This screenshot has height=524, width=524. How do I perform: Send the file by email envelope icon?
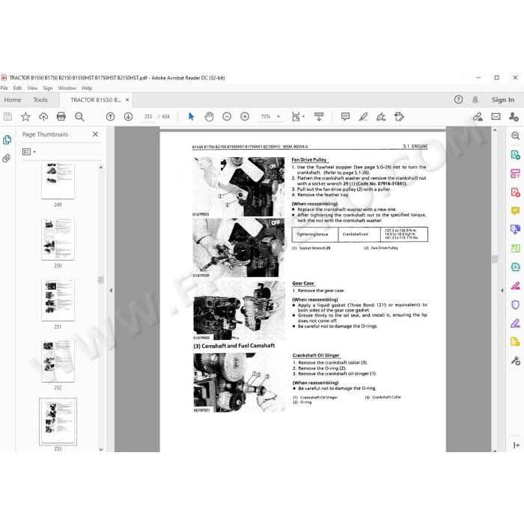pos(496,117)
